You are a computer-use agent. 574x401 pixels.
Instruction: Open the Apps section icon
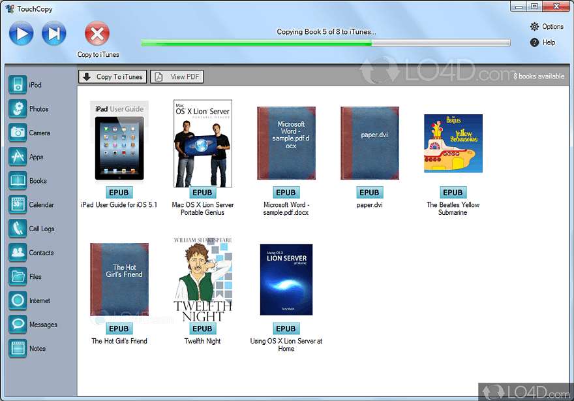point(18,157)
